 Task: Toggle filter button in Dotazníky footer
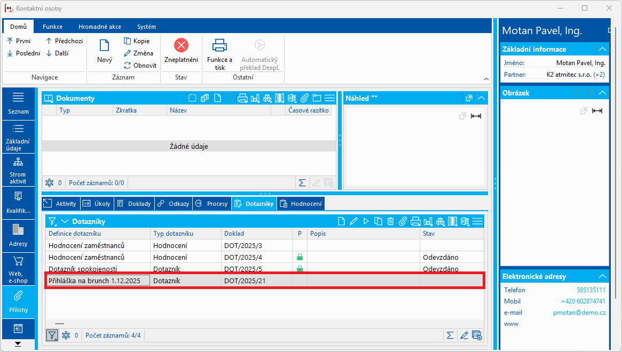[x=52, y=335]
